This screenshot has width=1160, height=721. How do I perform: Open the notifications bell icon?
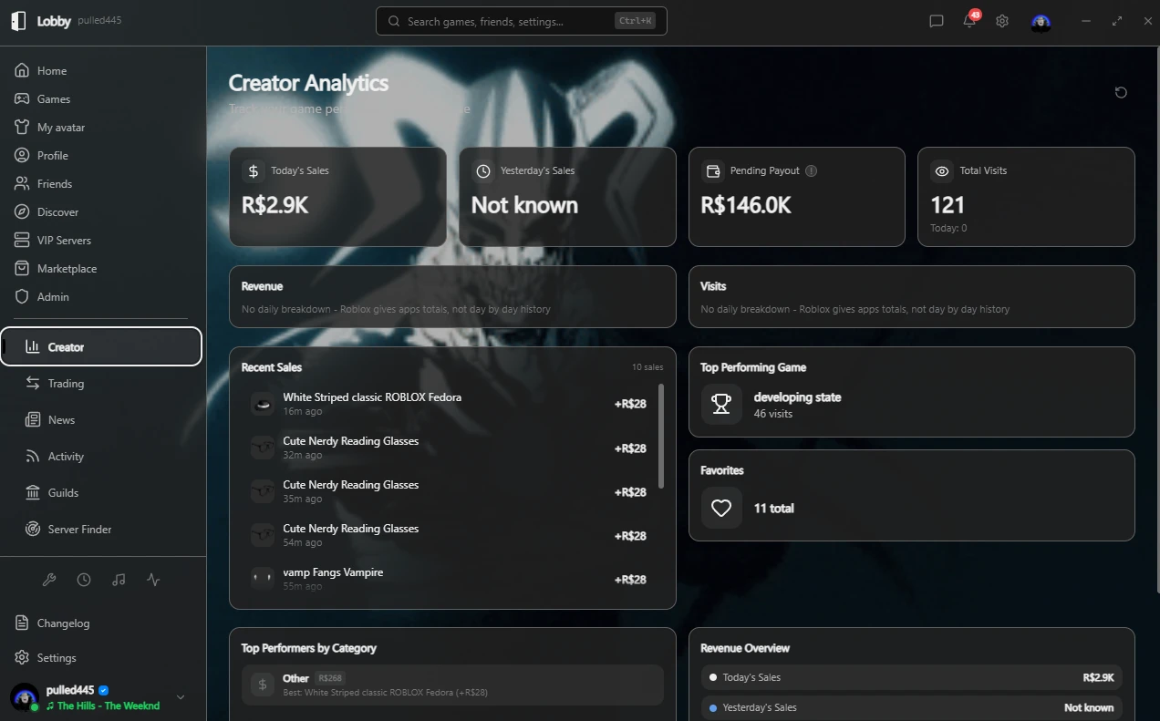[969, 21]
